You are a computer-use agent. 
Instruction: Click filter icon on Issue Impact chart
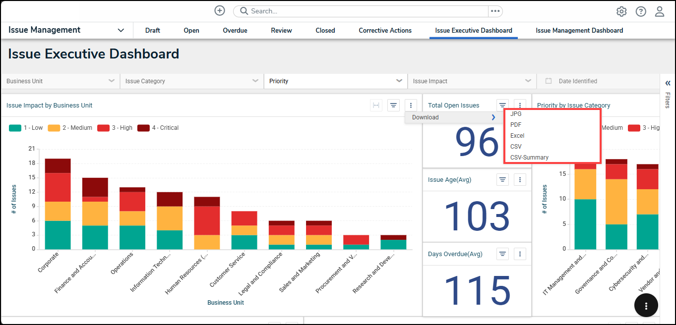click(393, 105)
